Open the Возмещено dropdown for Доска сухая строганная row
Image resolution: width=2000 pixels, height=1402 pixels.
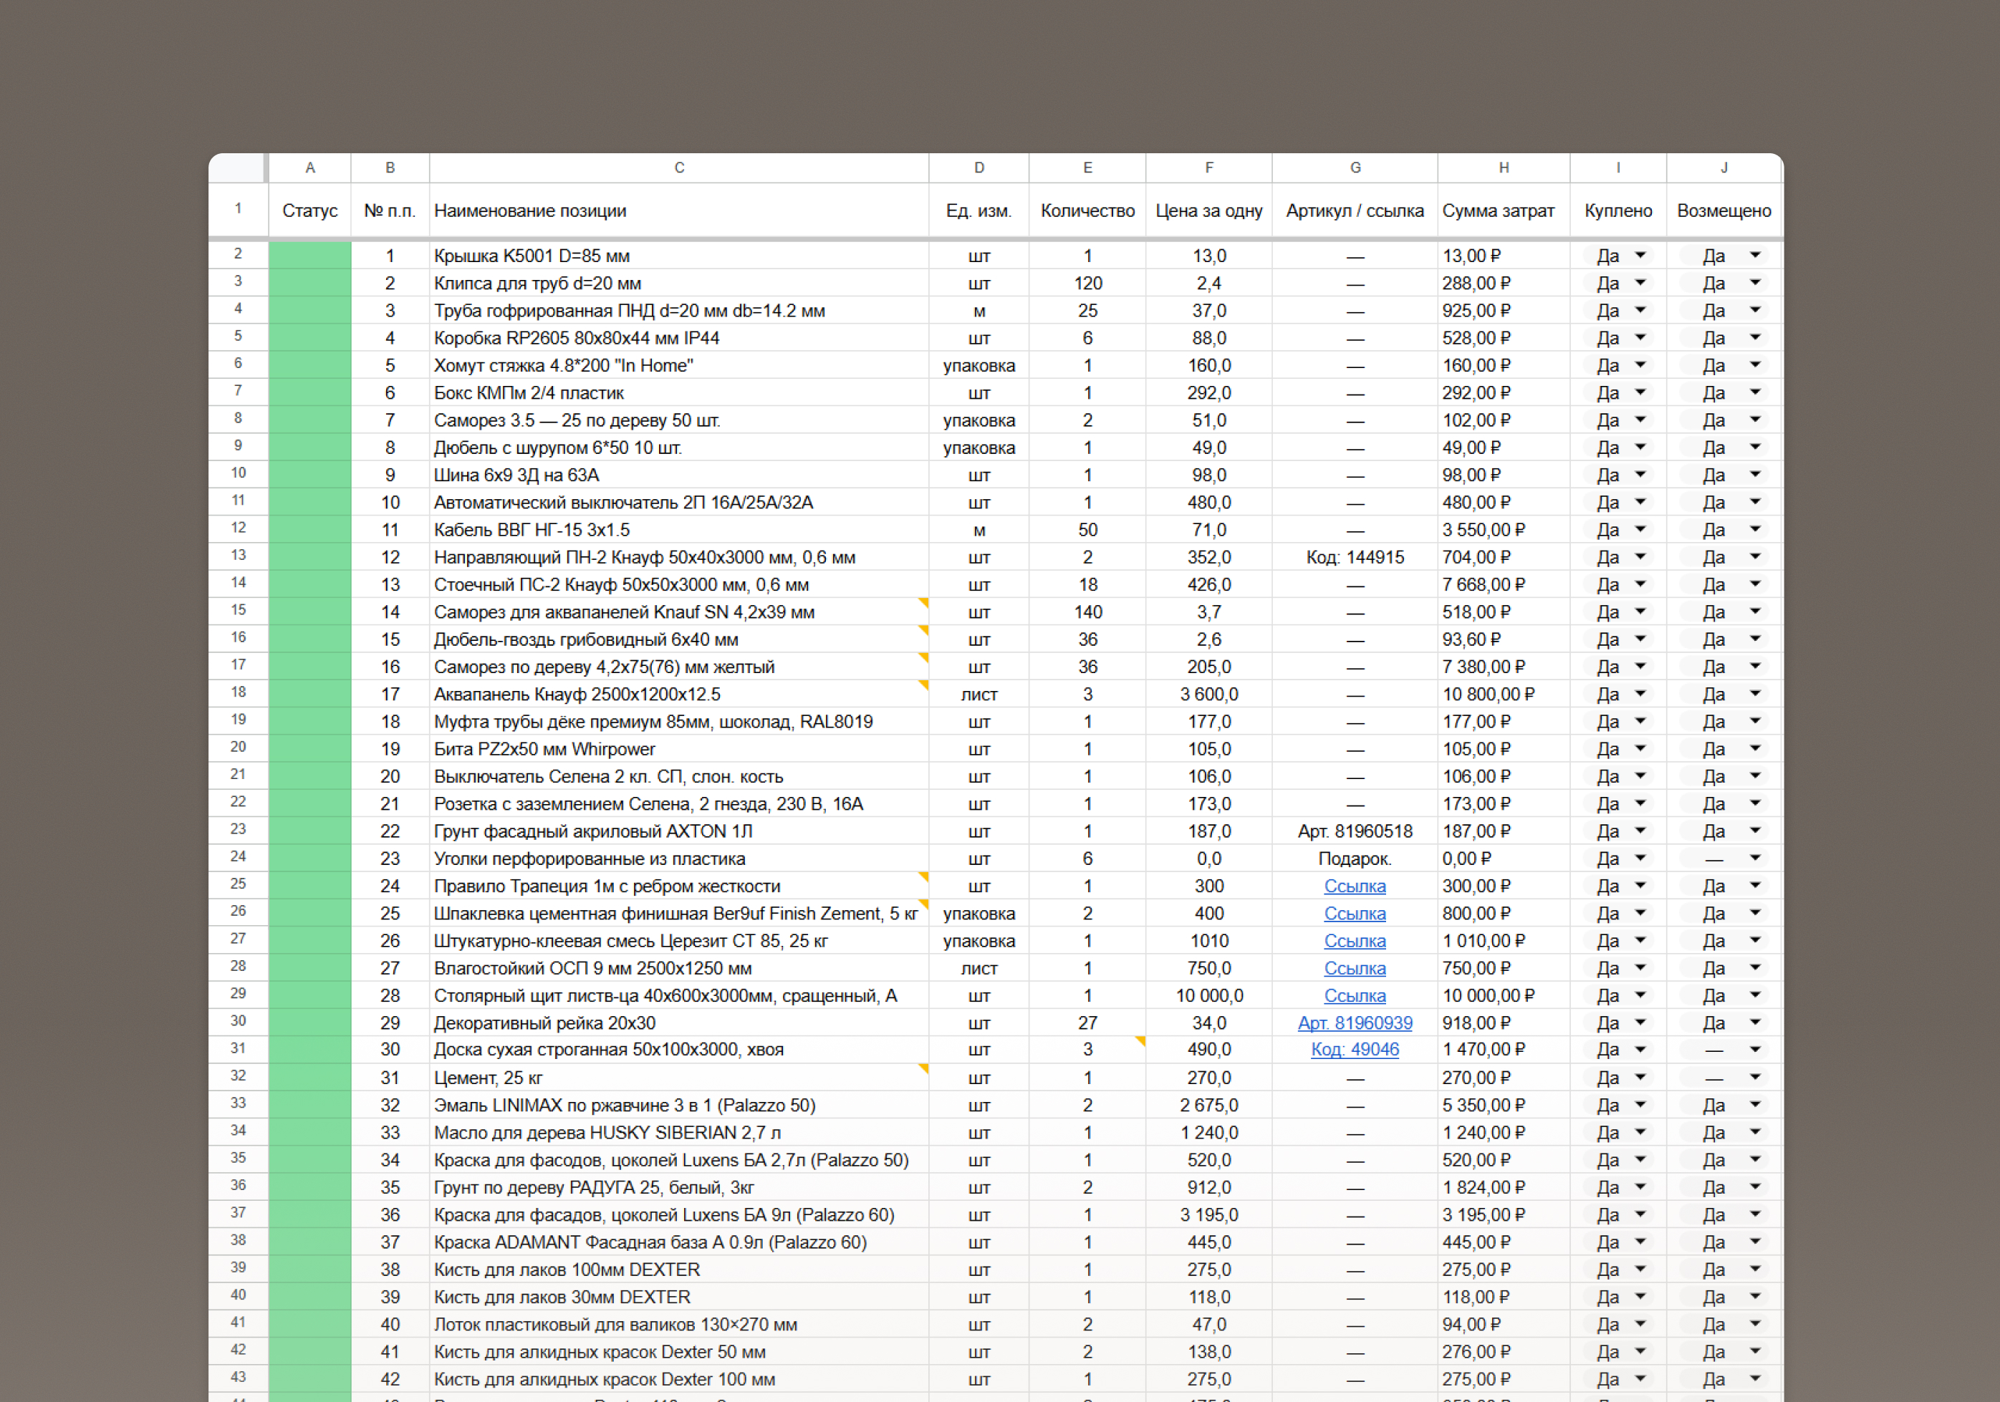[1754, 1050]
